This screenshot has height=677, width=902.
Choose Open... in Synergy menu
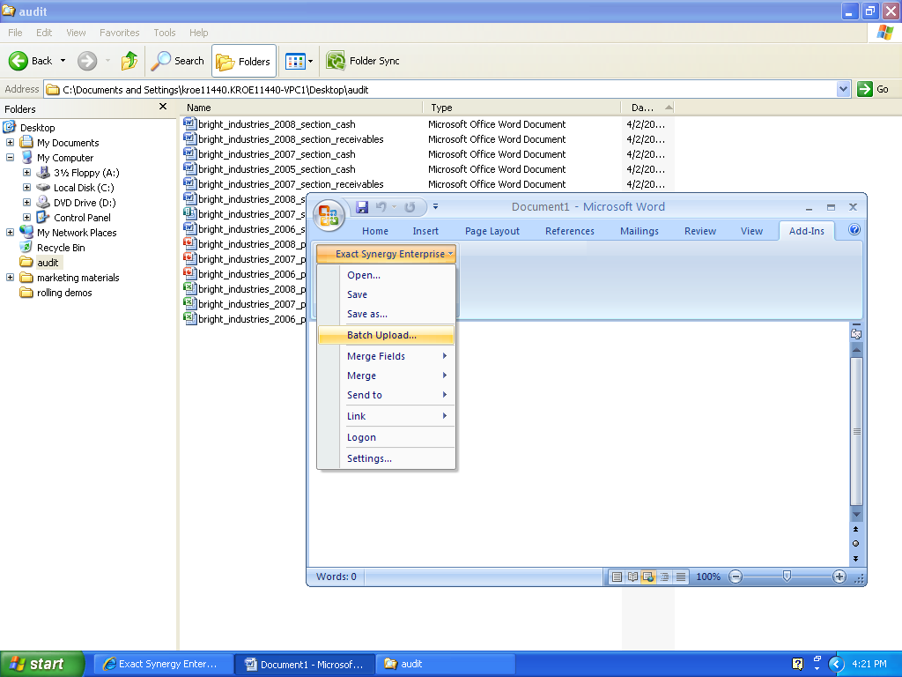click(x=386, y=275)
